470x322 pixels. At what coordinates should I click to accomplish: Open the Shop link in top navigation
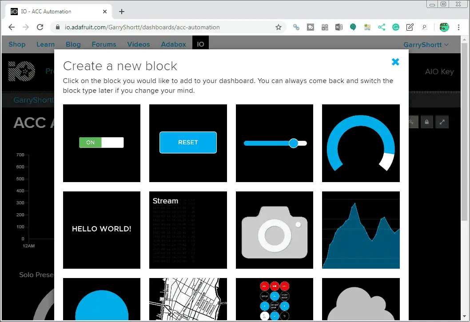pos(17,44)
